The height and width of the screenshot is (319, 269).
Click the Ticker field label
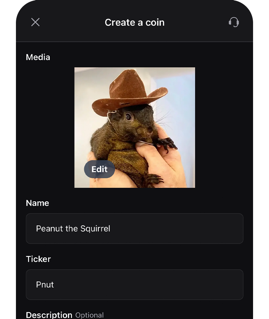pyautogui.click(x=38, y=259)
